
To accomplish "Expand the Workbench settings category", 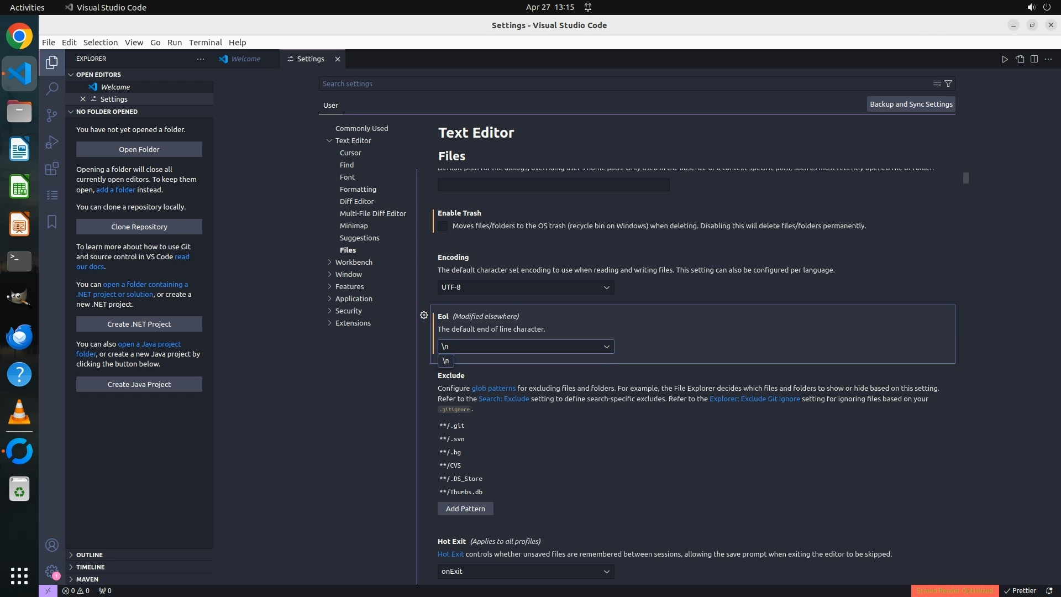I will click(x=354, y=262).
